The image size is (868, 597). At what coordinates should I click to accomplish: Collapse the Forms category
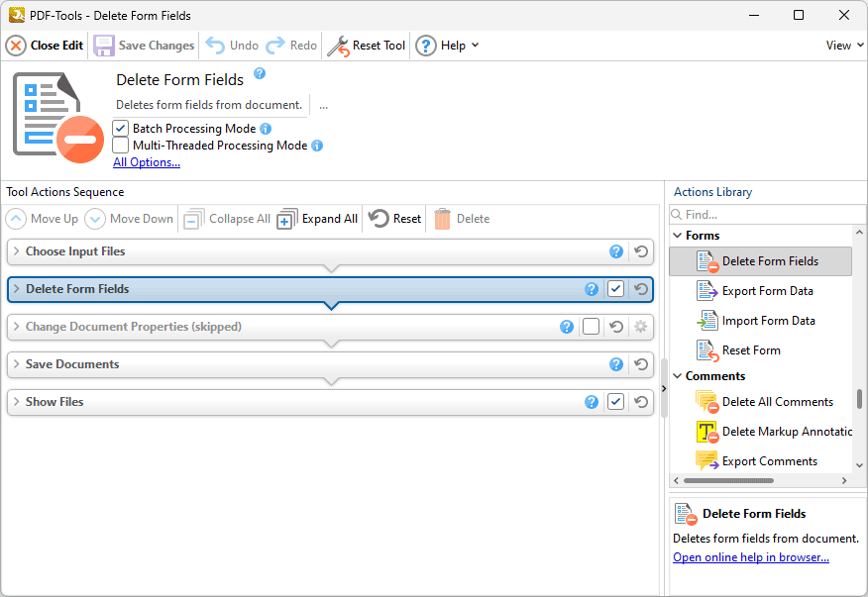tap(677, 236)
